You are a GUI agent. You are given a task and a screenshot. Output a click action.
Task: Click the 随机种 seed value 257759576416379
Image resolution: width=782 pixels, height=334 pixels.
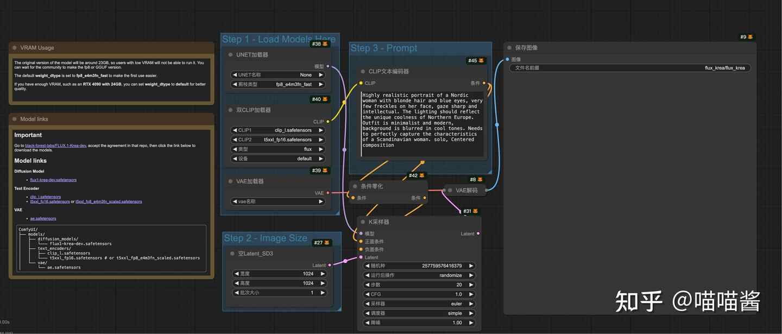click(x=442, y=266)
